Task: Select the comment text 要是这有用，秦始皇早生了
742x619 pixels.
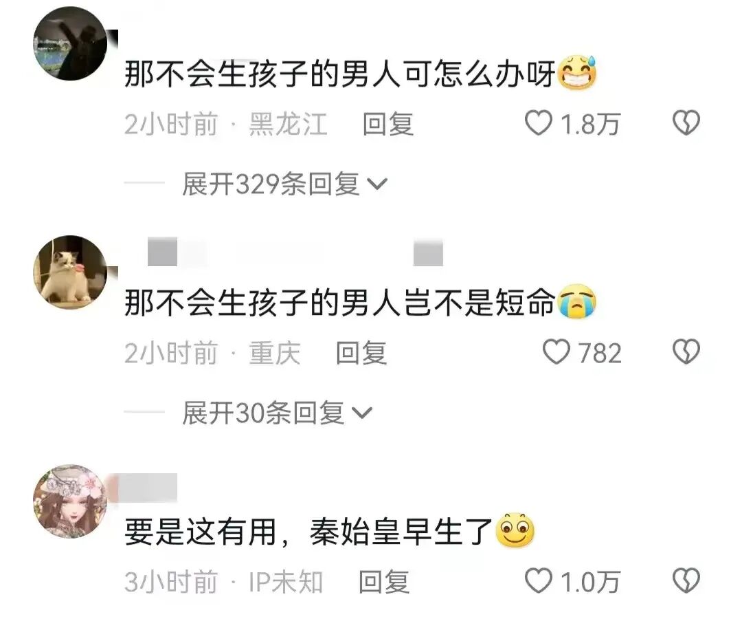Action: 308,532
